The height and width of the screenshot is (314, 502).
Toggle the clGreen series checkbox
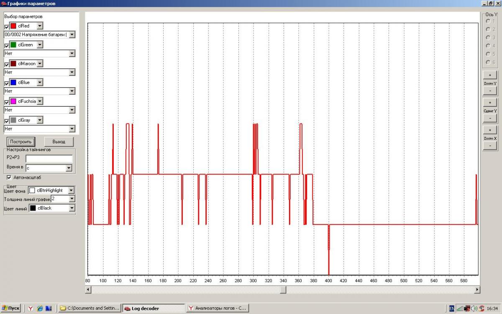click(7, 46)
